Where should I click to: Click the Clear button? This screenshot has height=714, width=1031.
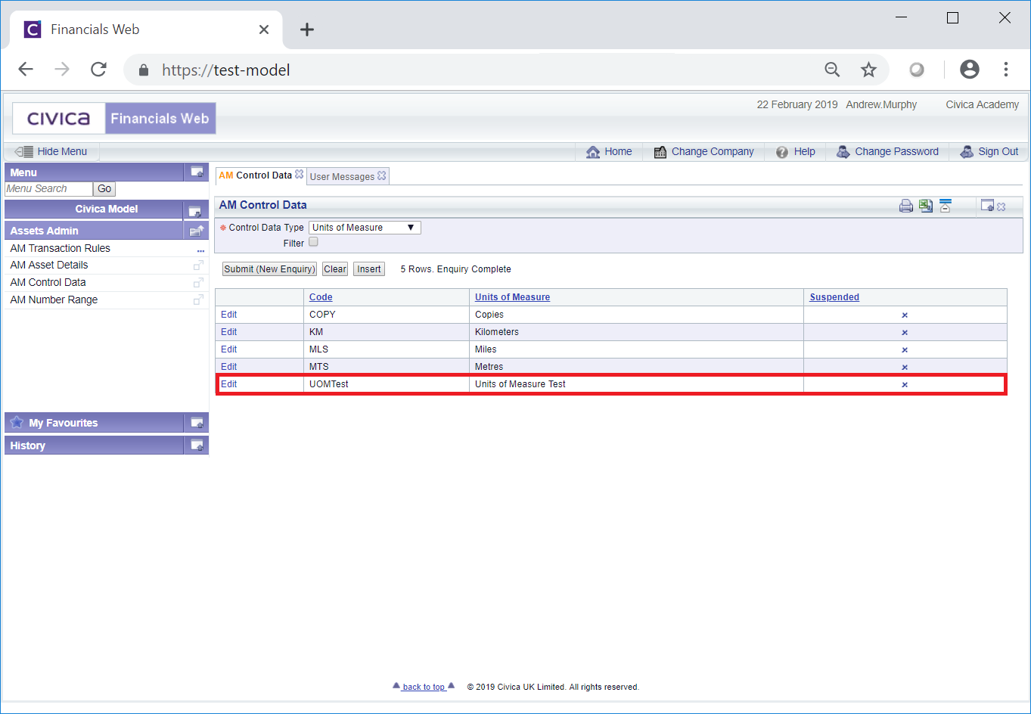click(x=335, y=269)
